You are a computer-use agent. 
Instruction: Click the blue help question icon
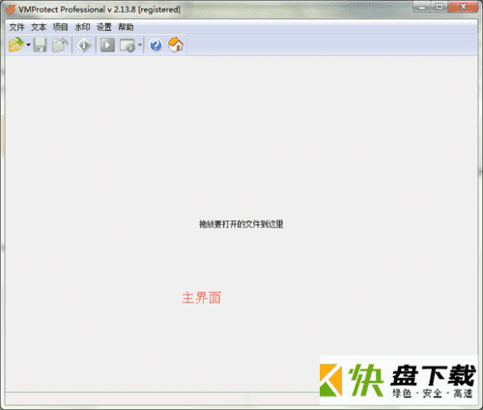pyautogui.click(x=156, y=45)
